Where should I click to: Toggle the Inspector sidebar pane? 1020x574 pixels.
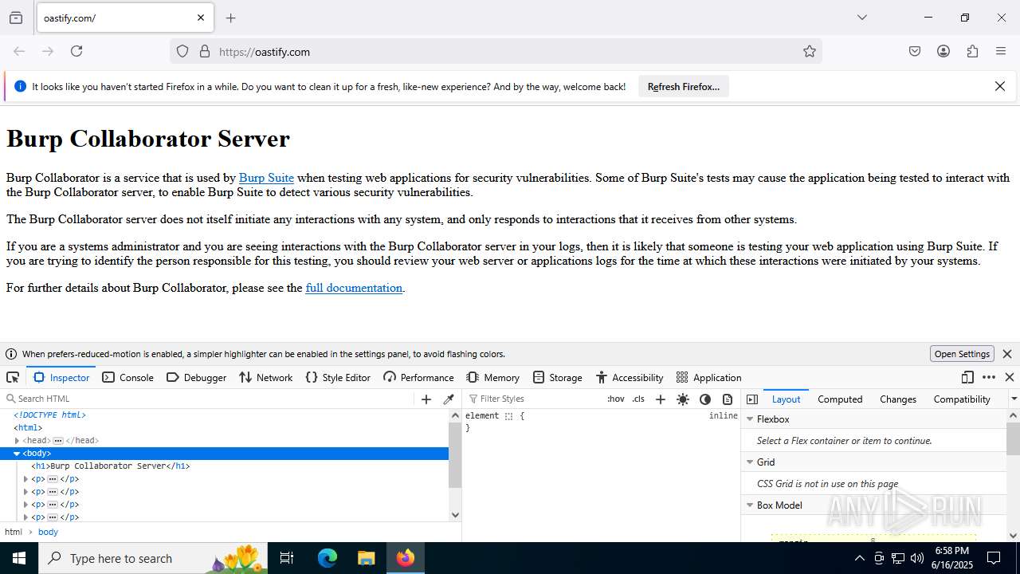point(752,399)
